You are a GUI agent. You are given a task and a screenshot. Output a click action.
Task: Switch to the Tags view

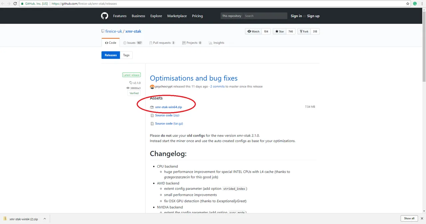pyautogui.click(x=126, y=55)
